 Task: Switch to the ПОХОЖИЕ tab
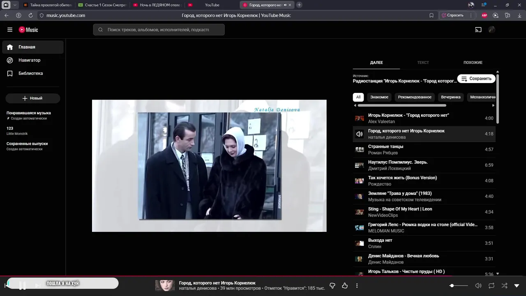(x=473, y=62)
